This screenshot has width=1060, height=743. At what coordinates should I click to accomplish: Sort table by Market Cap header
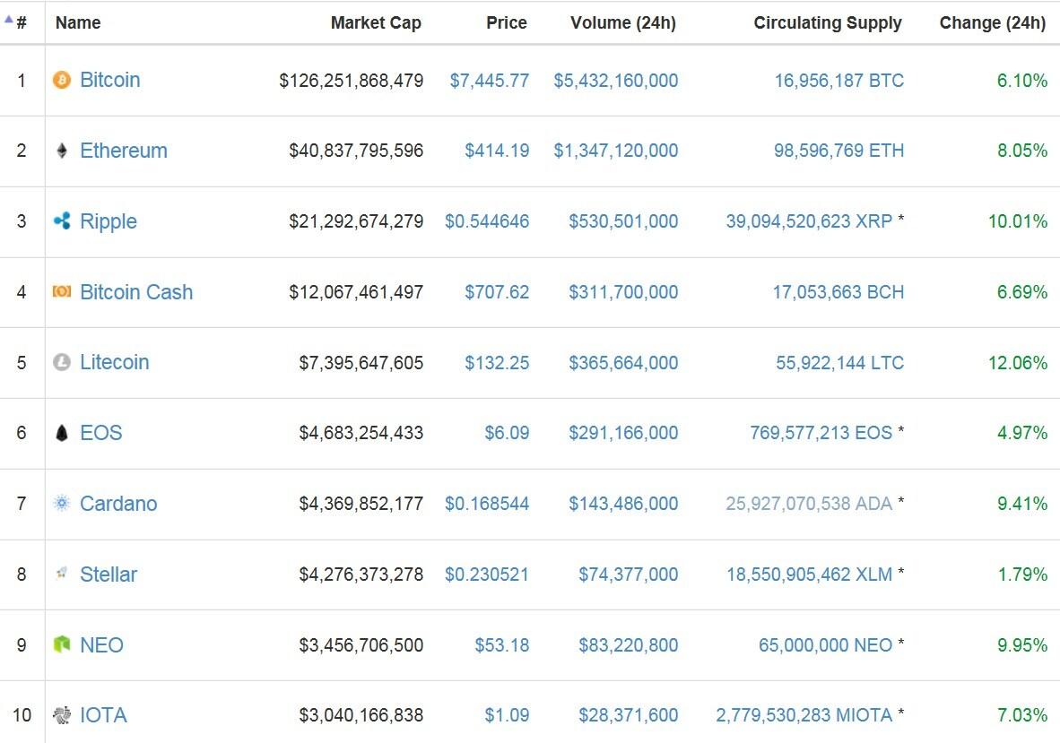point(376,23)
